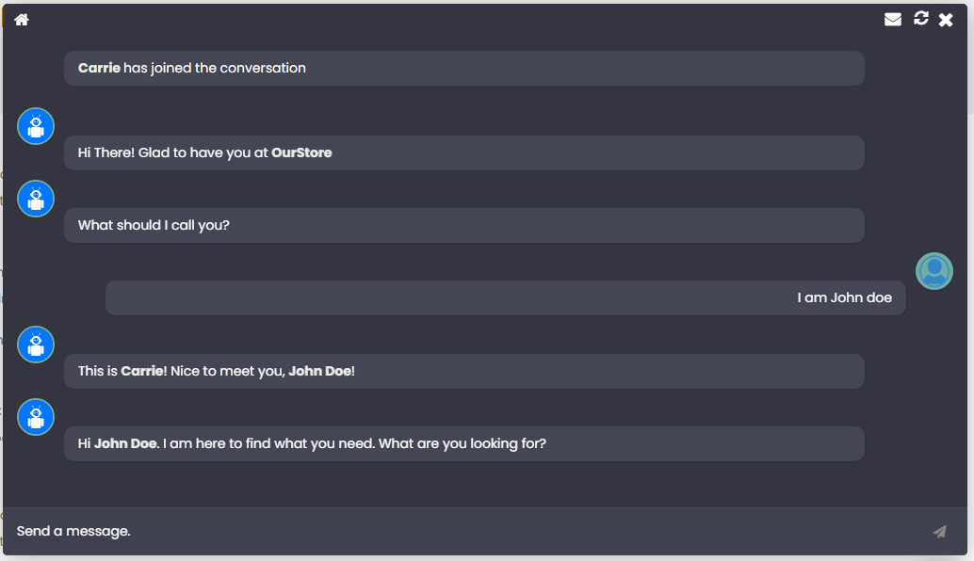
Task: Click bot avatar above 'This is Carrie!' message
Action: click(x=36, y=345)
